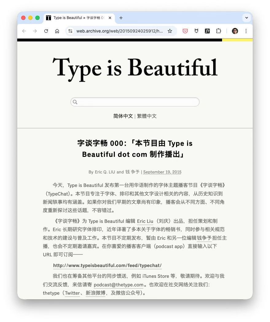The width and height of the screenshot is (270, 322).
Task: Switch the site language to 繁體中文
Action: point(147,116)
